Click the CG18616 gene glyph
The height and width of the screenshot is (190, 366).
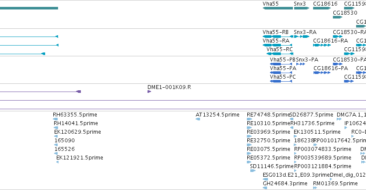(x=322, y=8)
